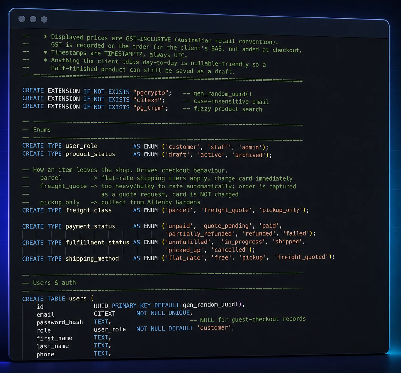Click the default value 'customer' on the role column
Image resolution: width=401 pixels, height=373 pixels.
tap(214, 328)
